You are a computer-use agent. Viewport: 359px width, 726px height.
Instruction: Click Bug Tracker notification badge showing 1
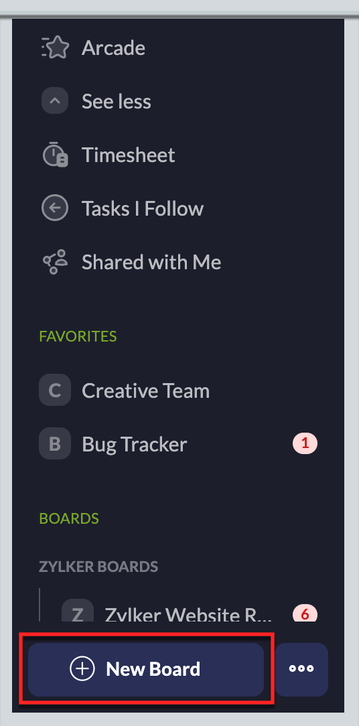click(x=305, y=443)
